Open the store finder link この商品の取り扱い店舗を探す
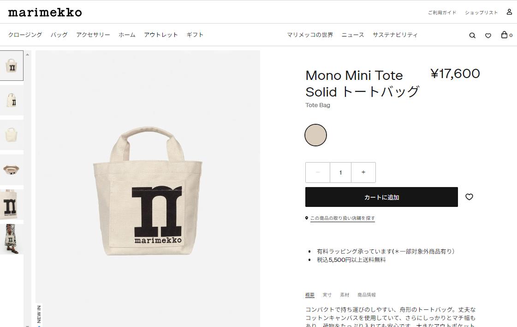This screenshot has height=327, width=517. pyautogui.click(x=343, y=218)
